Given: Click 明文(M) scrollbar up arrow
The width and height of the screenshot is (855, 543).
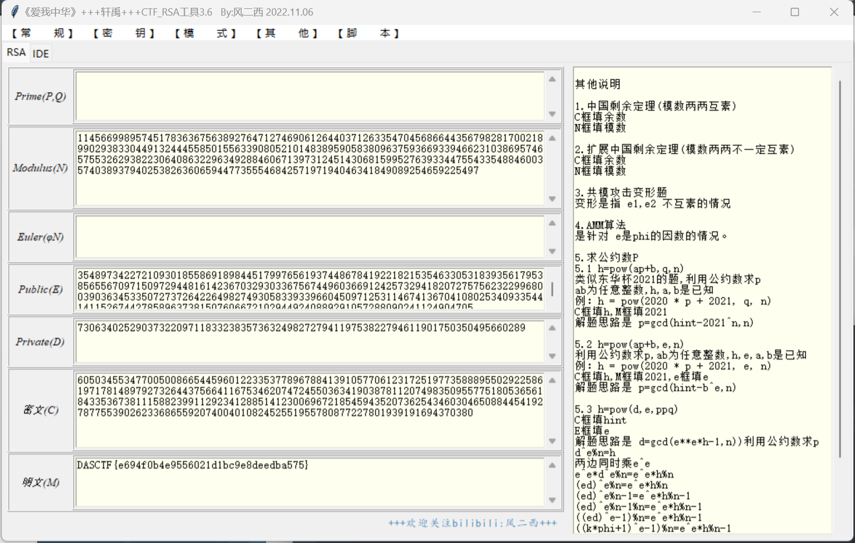Looking at the screenshot, I should (x=552, y=465).
